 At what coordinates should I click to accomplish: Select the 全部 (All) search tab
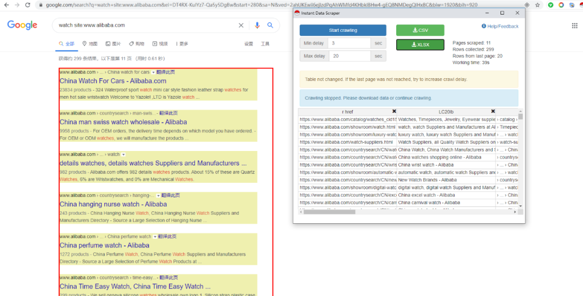tap(66, 44)
